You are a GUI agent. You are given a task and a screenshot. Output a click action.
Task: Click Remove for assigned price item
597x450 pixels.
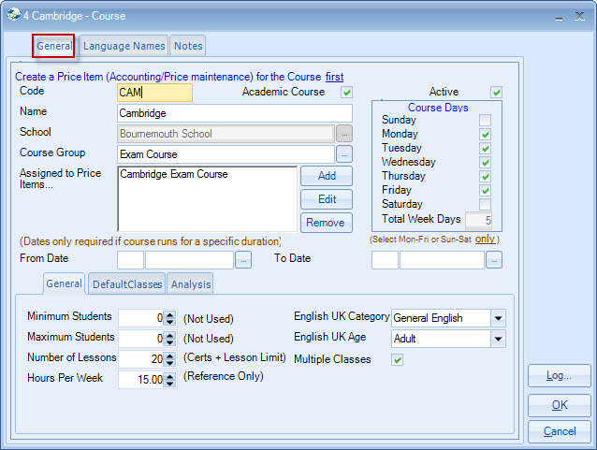coord(327,223)
